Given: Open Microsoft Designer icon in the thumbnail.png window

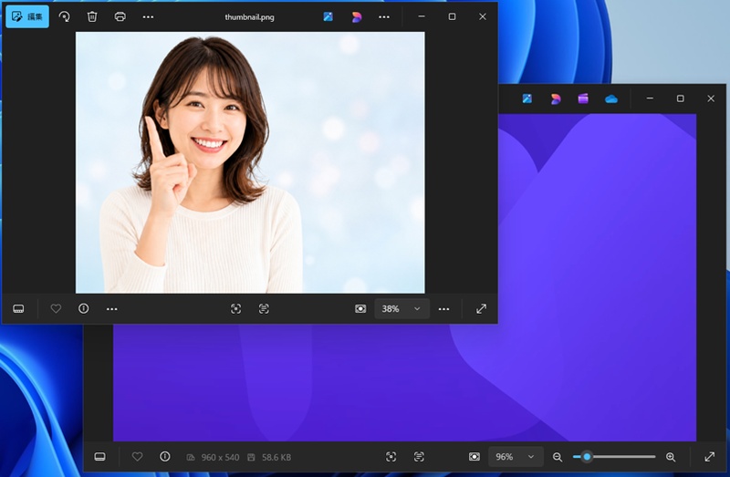Looking at the screenshot, I should [x=328, y=16].
